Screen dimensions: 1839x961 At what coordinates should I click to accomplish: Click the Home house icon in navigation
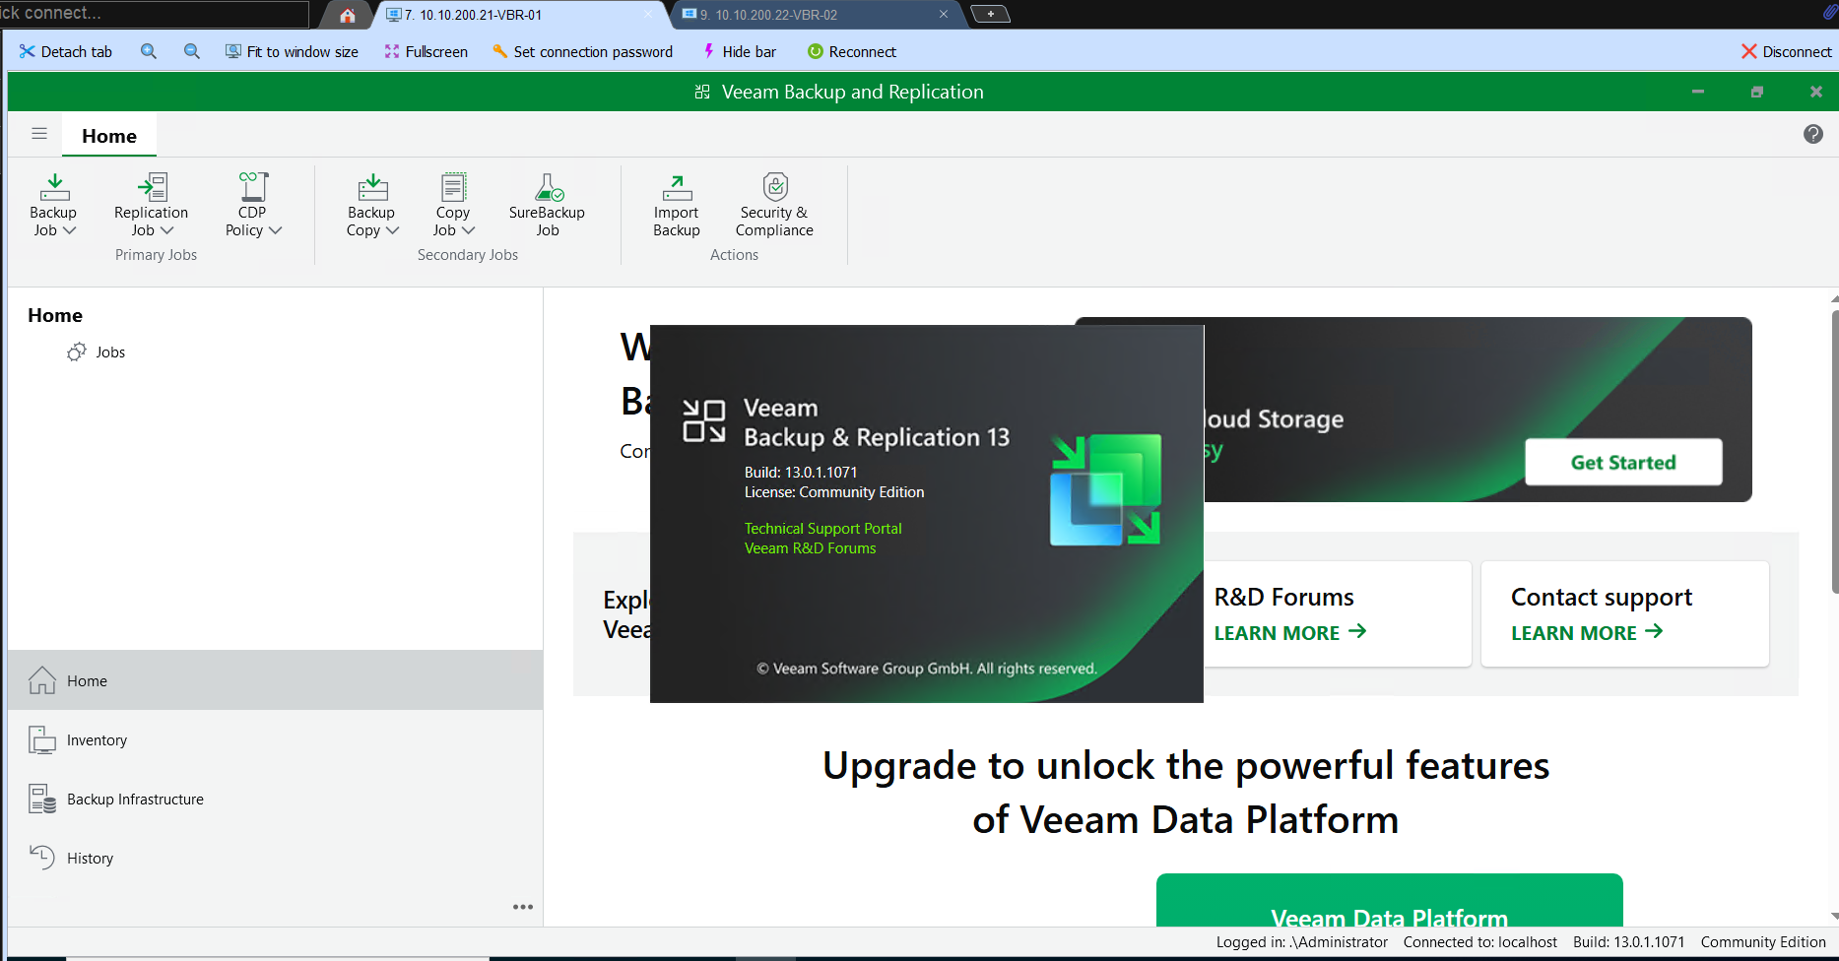pyautogui.click(x=42, y=680)
